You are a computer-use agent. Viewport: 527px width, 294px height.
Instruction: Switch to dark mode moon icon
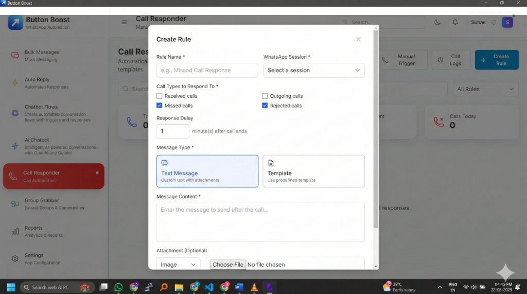tap(437, 22)
